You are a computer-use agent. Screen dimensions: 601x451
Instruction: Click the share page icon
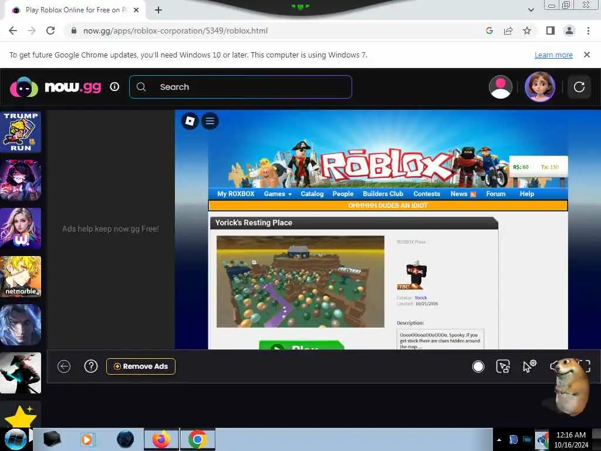508,31
